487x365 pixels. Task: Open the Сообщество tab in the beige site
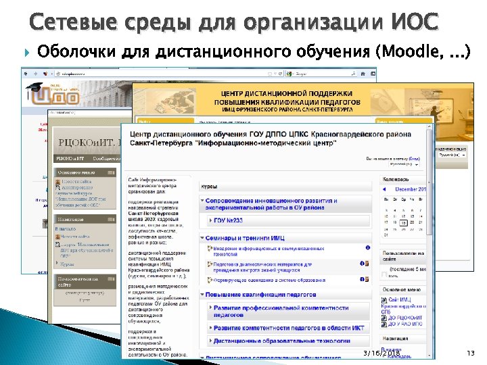[x=107, y=159]
